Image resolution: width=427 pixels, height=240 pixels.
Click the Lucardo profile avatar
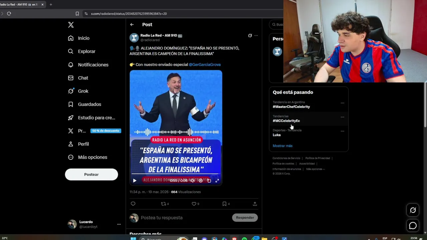point(72,224)
